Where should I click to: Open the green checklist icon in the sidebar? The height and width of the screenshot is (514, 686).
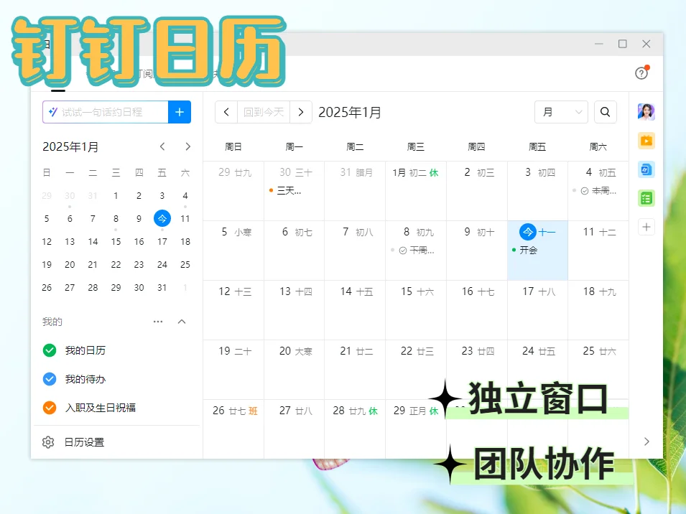tap(646, 197)
